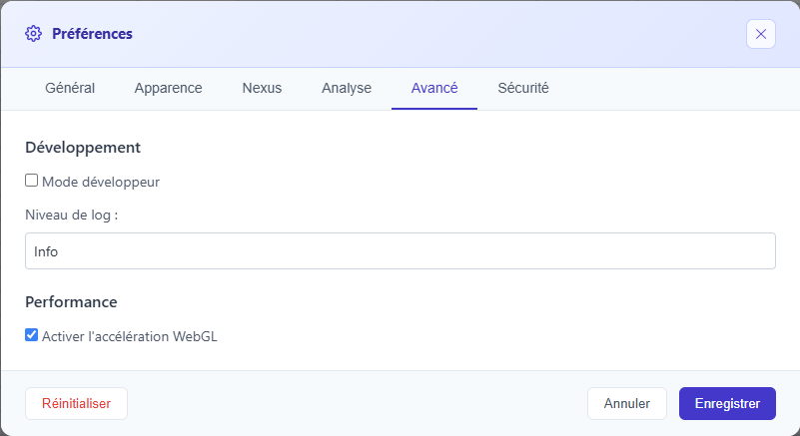The width and height of the screenshot is (800, 436).
Task: Open the Apparence tab
Action: pos(168,88)
